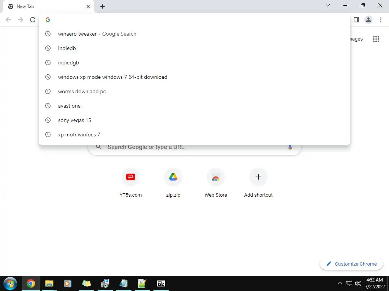Image resolution: width=389 pixels, height=291 pixels.
Task: Pick windows xp mode windows 7 suggestion
Action: tap(194, 77)
